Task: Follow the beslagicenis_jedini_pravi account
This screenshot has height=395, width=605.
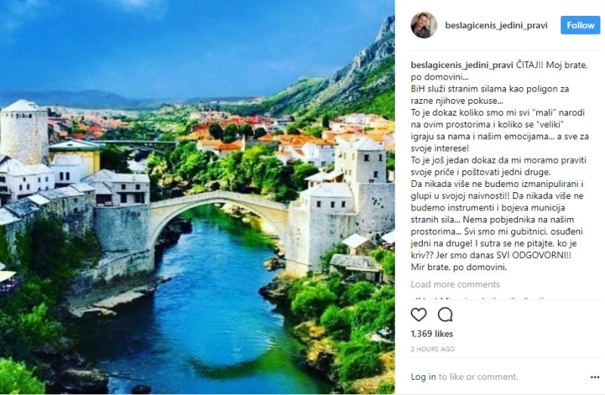Action: click(580, 25)
